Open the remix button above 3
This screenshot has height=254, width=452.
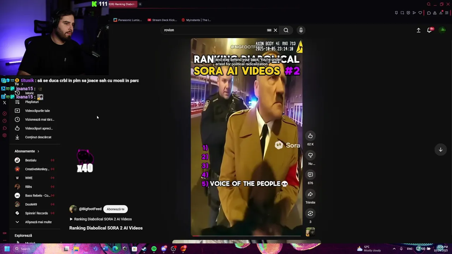[310, 213]
